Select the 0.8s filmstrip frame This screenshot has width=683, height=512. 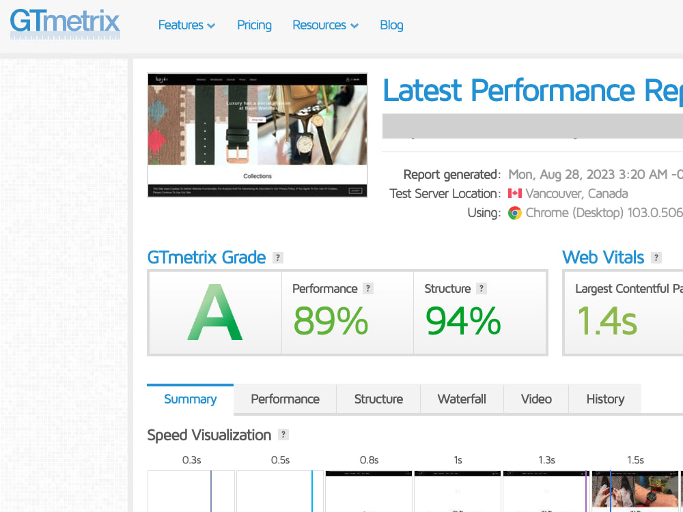[369, 491]
